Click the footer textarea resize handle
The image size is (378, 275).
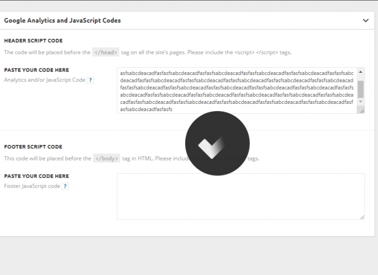(x=362, y=217)
